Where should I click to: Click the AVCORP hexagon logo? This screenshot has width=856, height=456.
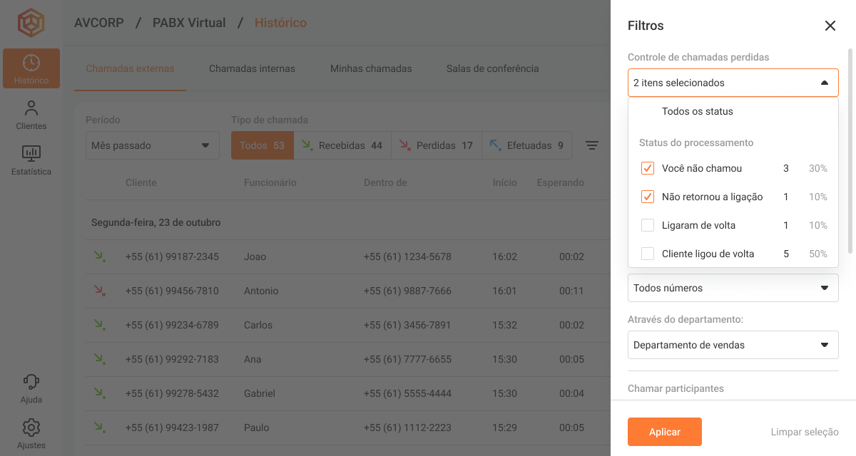(31, 24)
